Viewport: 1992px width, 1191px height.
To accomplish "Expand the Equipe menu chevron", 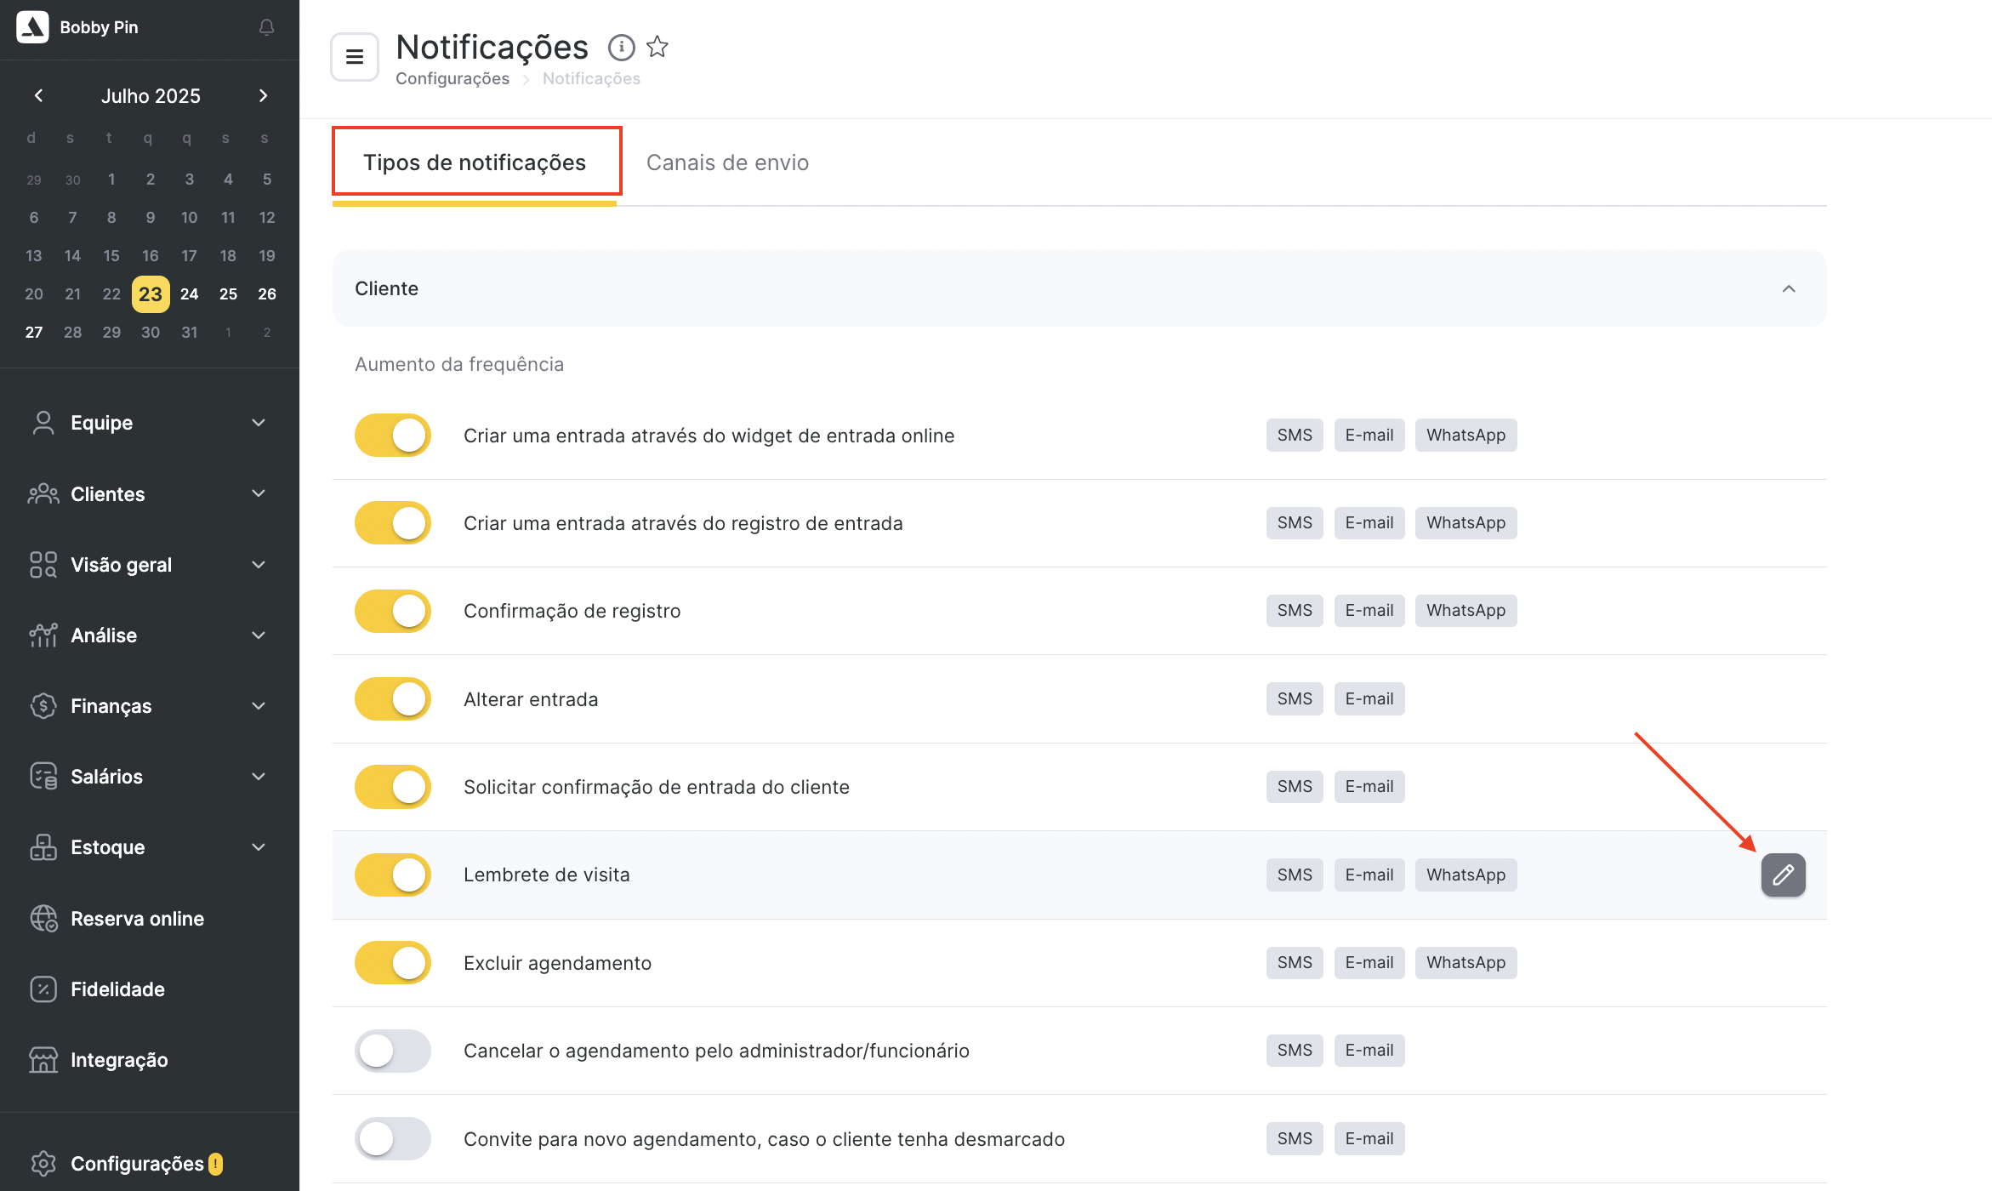I will [259, 423].
